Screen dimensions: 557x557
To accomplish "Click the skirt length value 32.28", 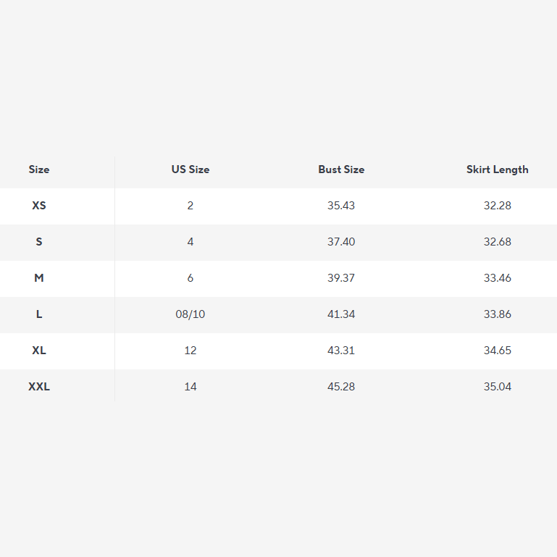I will coord(498,206).
